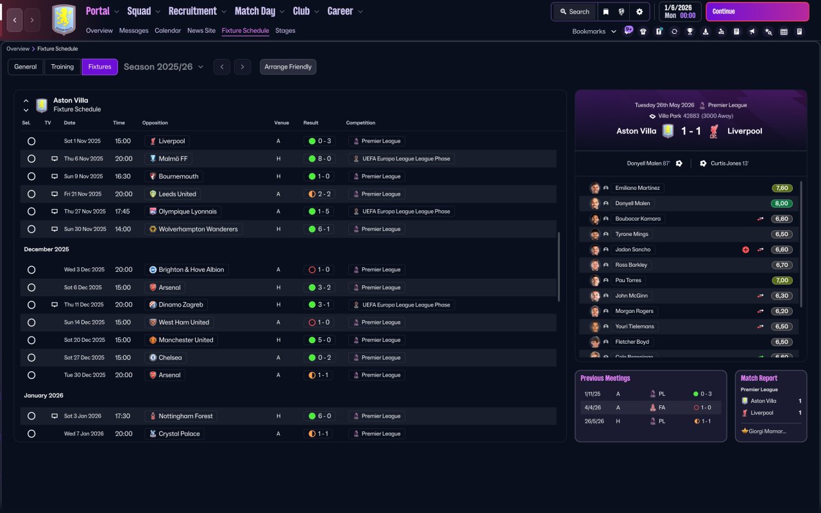Select the radio button for Wolverhampton Wanderers fixture
Image resolution: width=821 pixels, height=513 pixels.
[x=31, y=229]
